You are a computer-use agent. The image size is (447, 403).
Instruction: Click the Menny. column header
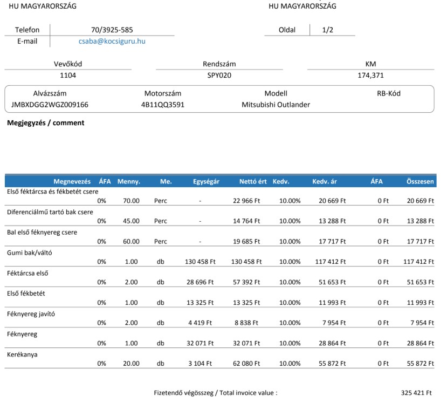tap(129, 181)
